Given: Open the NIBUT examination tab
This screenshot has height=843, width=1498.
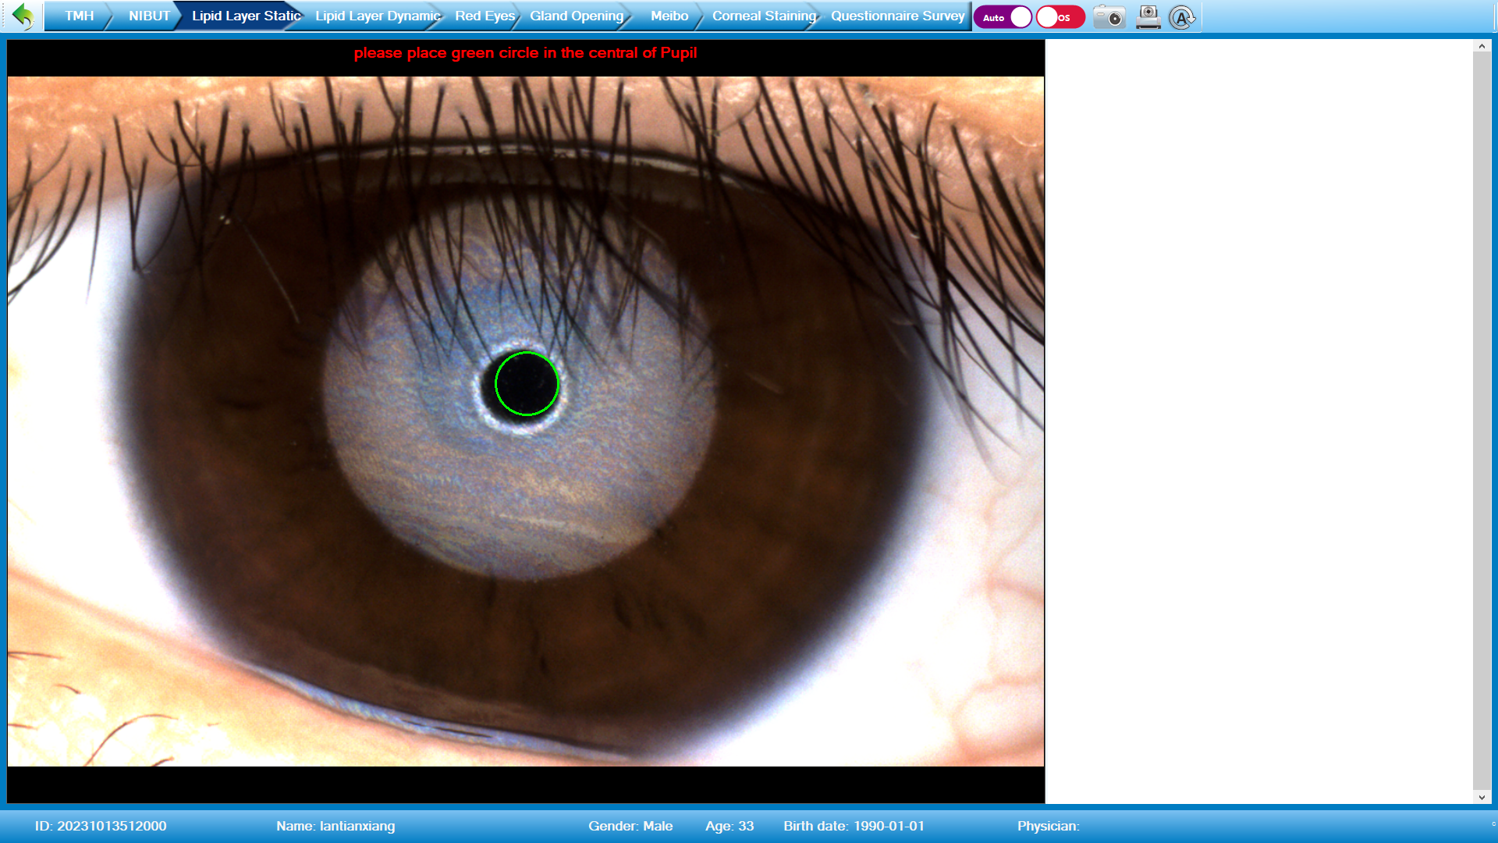Looking at the screenshot, I should (149, 15).
